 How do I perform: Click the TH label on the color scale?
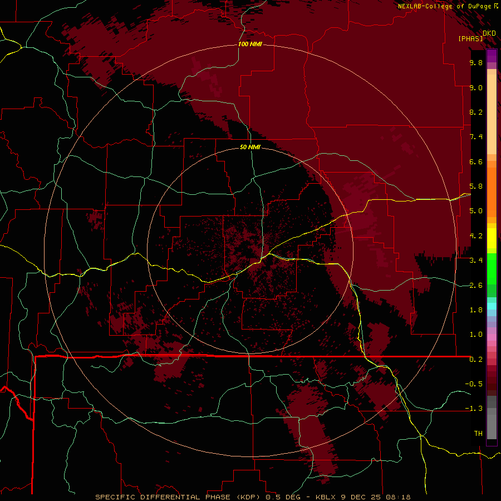[478, 434]
